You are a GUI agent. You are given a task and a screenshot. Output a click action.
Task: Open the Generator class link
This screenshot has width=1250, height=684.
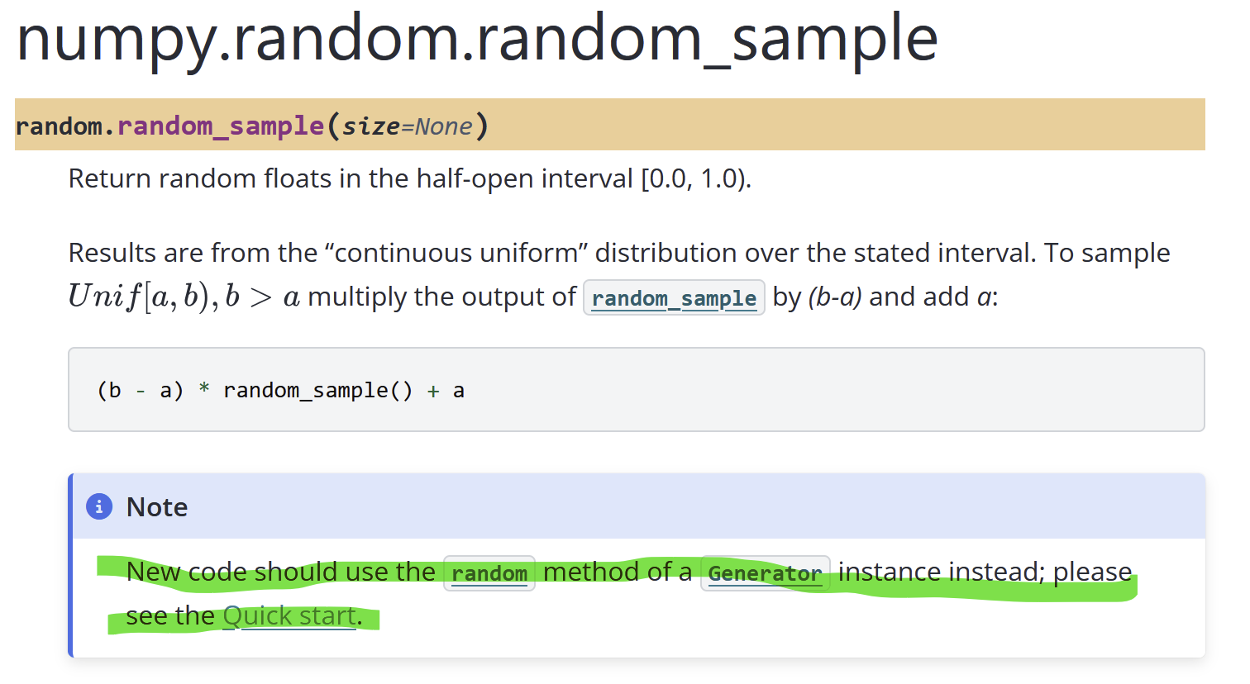click(765, 572)
